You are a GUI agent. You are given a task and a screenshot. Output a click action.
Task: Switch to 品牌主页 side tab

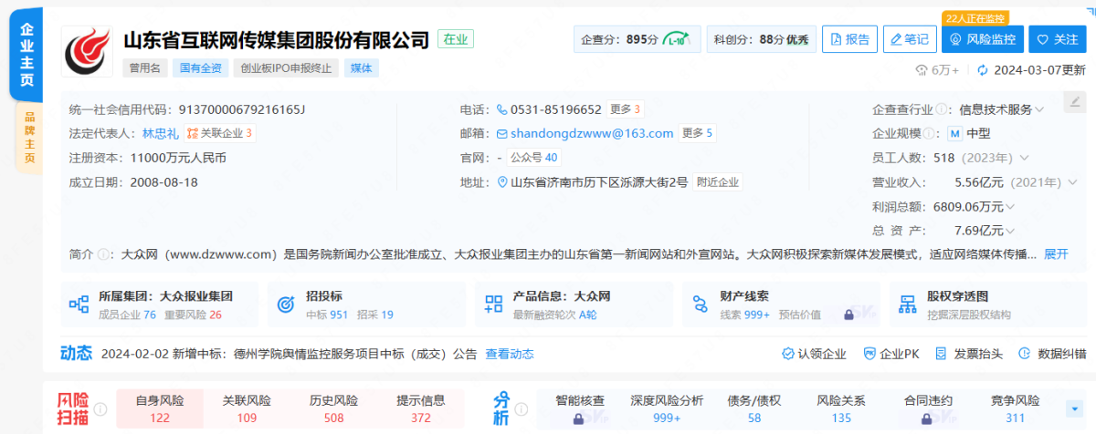click(x=28, y=138)
